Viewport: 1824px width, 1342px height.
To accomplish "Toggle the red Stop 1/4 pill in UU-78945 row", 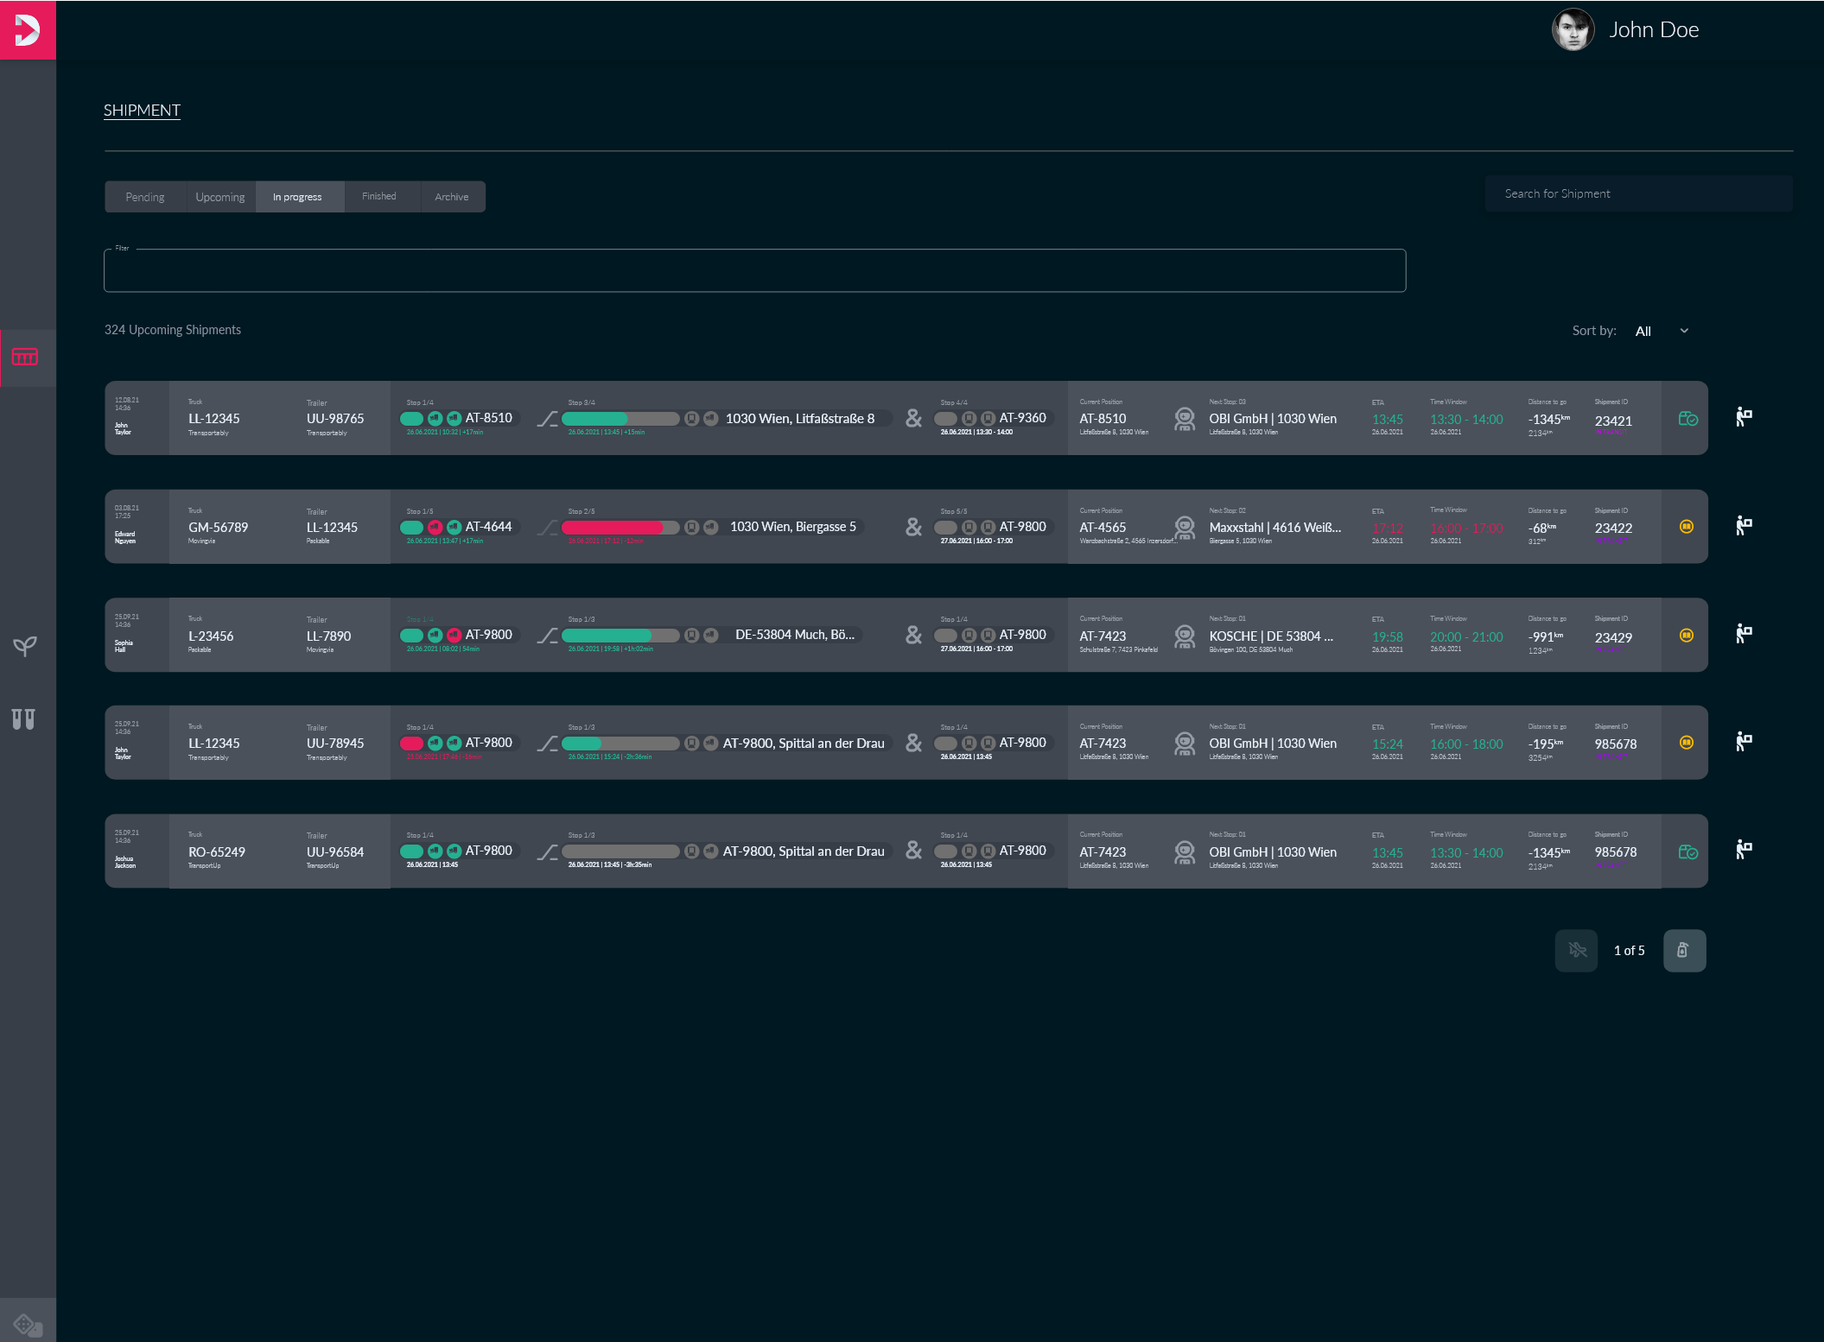I will pos(411,744).
